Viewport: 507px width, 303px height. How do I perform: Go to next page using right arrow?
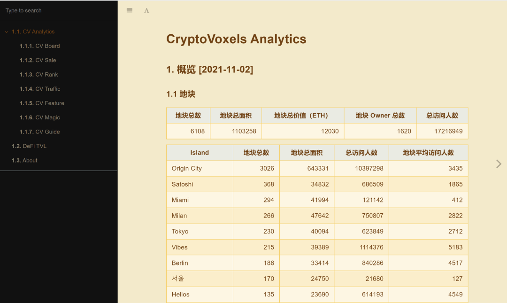pyautogui.click(x=499, y=163)
